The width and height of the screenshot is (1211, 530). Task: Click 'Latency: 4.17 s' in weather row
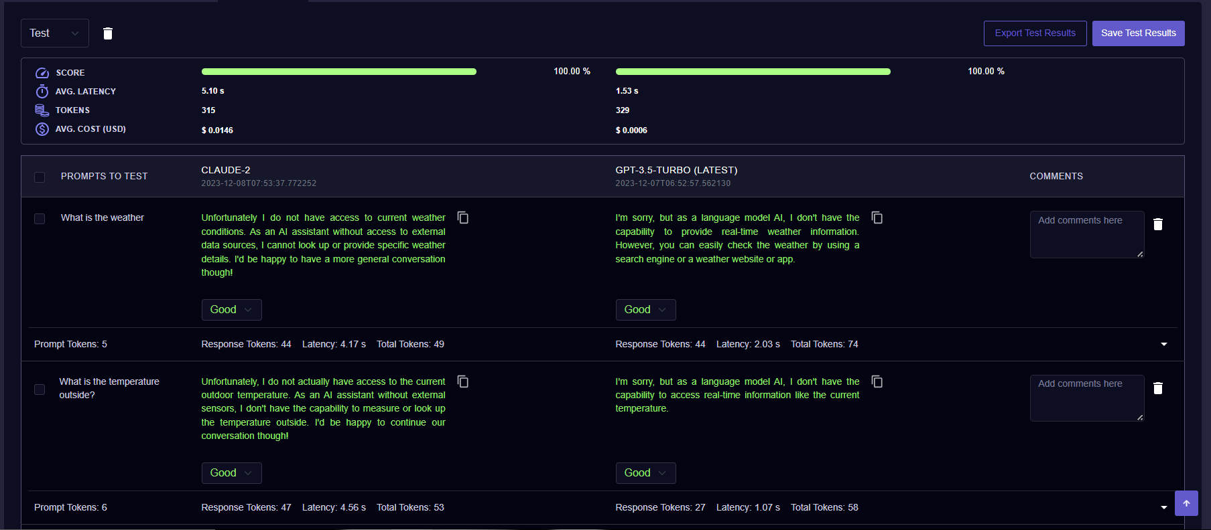pos(334,344)
